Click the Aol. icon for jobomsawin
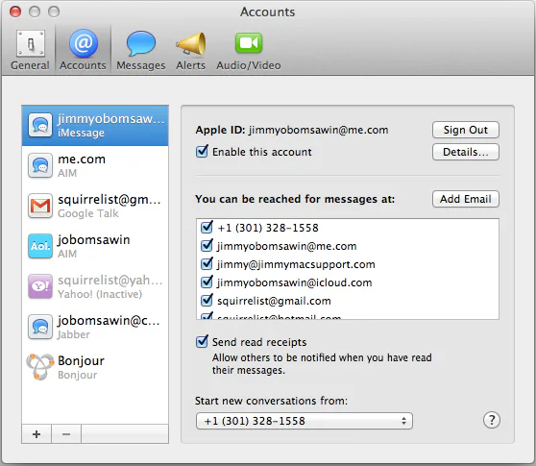Viewport: 536px width, 466px height. [40, 246]
